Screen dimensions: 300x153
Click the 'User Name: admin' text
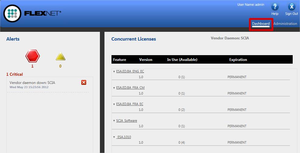click(x=251, y=5)
